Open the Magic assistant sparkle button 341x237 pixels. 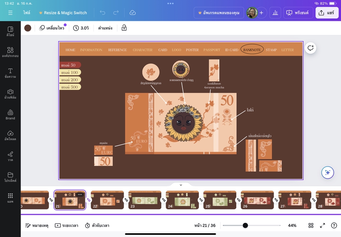[328, 173]
